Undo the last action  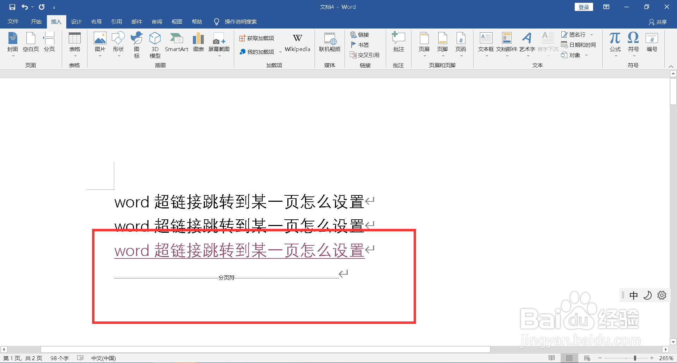[24, 7]
